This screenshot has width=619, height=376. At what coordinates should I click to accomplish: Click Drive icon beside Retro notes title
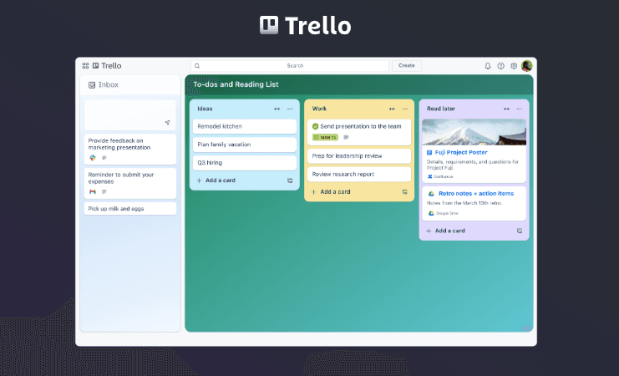[x=432, y=194]
